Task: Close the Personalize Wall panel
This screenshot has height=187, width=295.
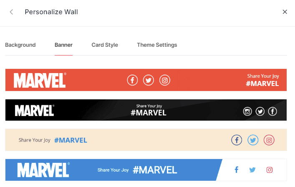Action: click(x=285, y=12)
